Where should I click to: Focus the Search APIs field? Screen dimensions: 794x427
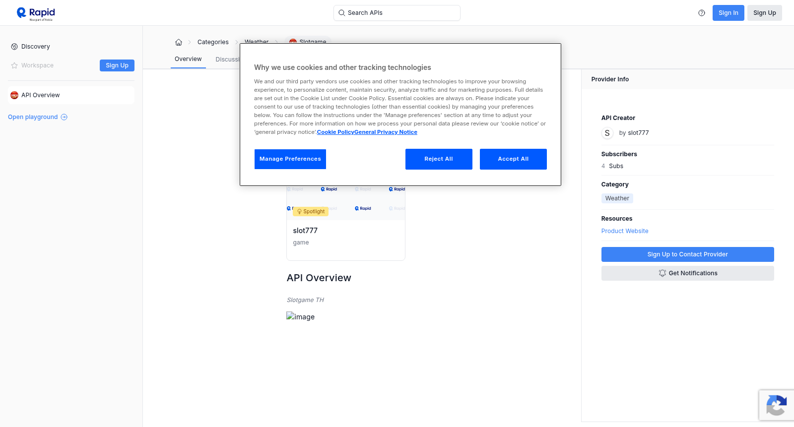397,13
